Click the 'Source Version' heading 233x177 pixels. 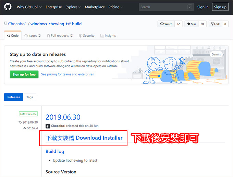tap(61, 172)
